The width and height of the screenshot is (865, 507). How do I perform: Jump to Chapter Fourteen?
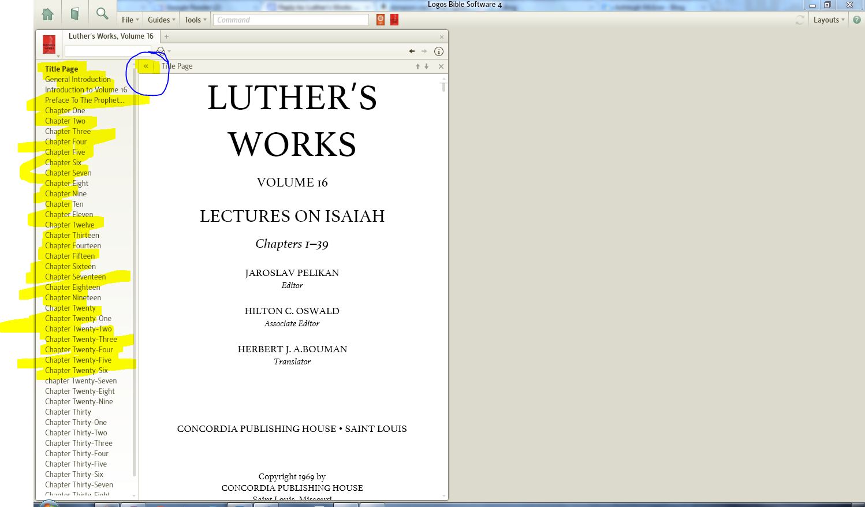[73, 245]
